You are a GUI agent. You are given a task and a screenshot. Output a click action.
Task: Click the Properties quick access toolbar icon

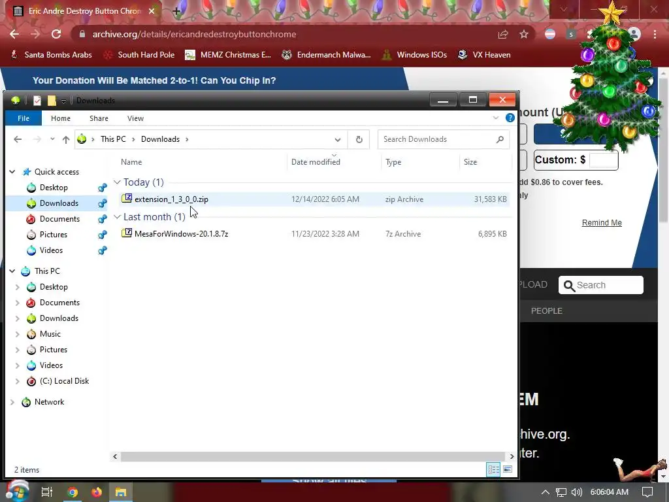37,100
